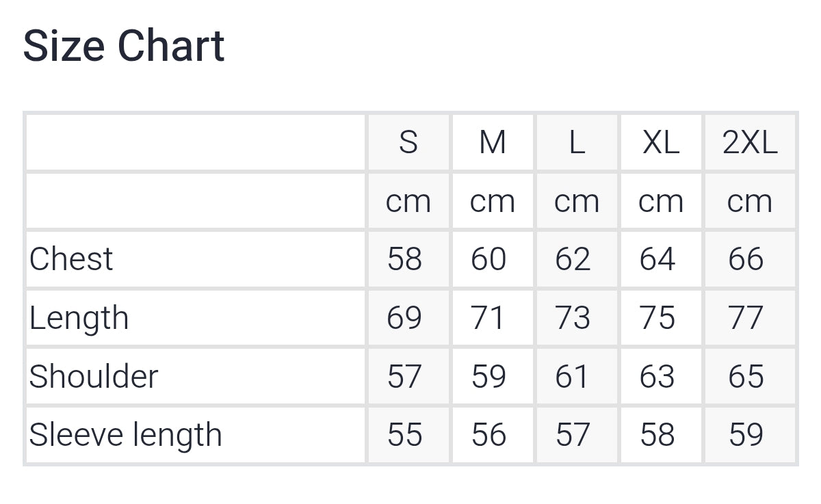Screen dimensions: 821x504
Task: Click the cm unit under the XL column
Action: (x=661, y=201)
